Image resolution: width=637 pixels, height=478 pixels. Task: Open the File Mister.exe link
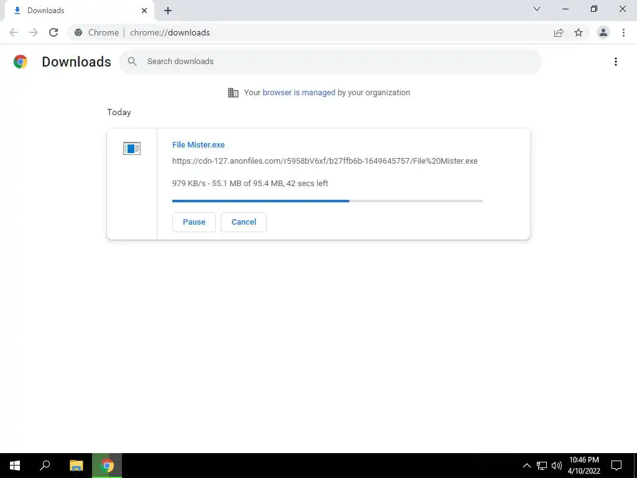[x=198, y=144]
